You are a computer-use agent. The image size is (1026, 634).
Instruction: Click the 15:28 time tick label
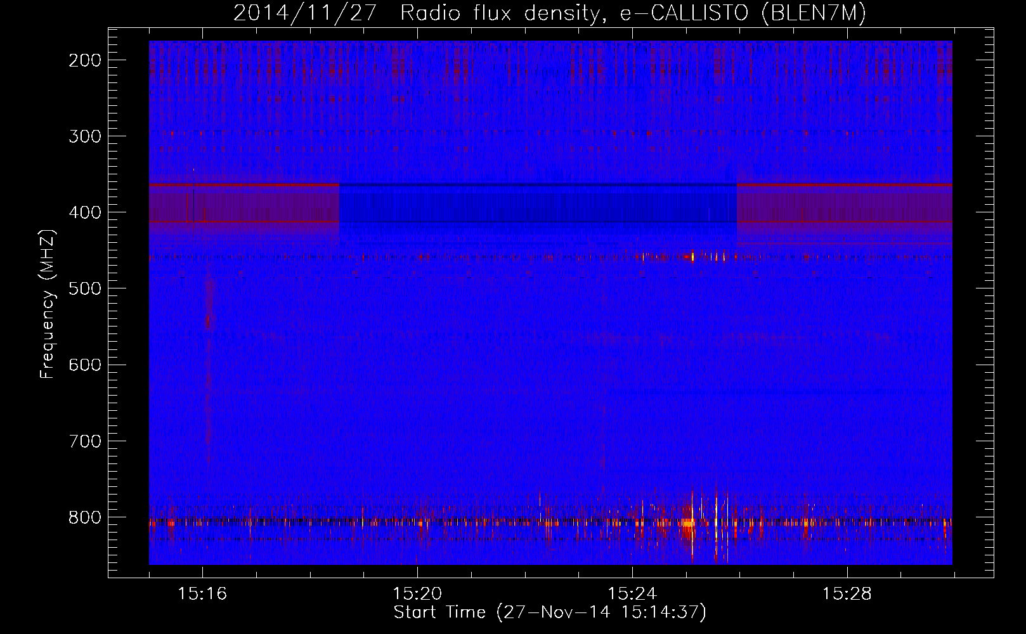(x=847, y=593)
